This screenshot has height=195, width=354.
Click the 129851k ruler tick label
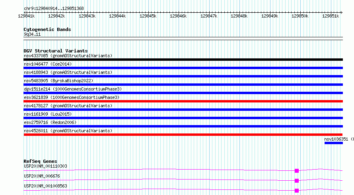click(331, 16)
